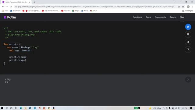This screenshot has height=110, width=195.
Task: Open the Extensions bookmark
Action: (15, 11)
